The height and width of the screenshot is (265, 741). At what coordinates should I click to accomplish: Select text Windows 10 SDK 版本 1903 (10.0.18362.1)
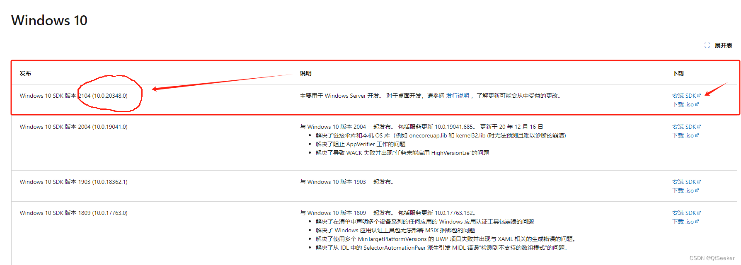[x=73, y=182]
